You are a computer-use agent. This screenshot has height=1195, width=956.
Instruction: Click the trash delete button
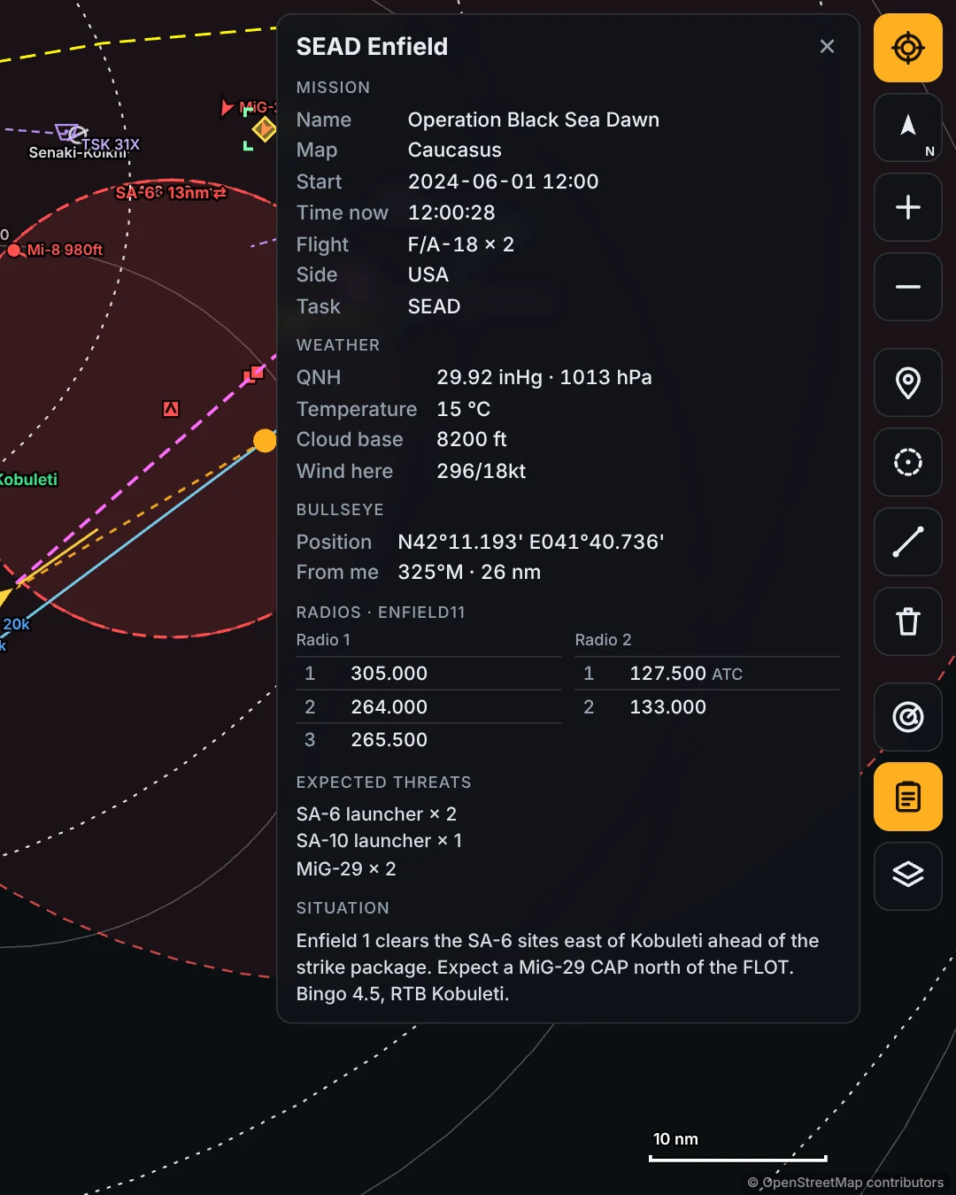tap(908, 621)
